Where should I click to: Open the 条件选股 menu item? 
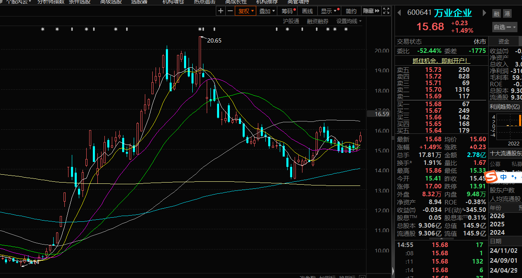pos(80,2)
